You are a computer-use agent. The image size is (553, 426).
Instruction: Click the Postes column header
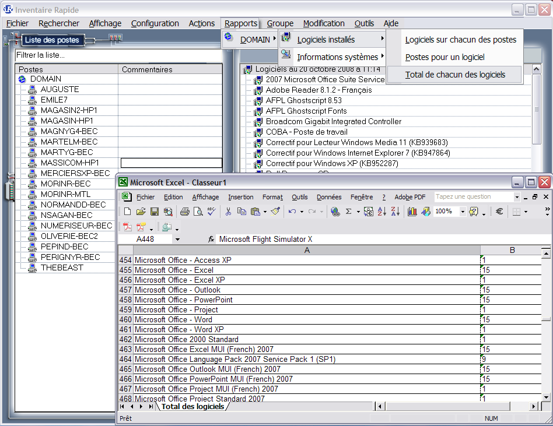(x=66, y=69)
